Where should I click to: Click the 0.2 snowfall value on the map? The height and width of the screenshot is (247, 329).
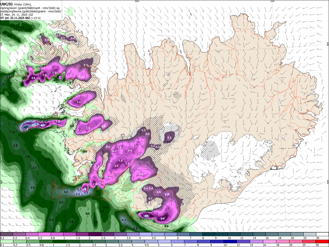click(153, 146)
